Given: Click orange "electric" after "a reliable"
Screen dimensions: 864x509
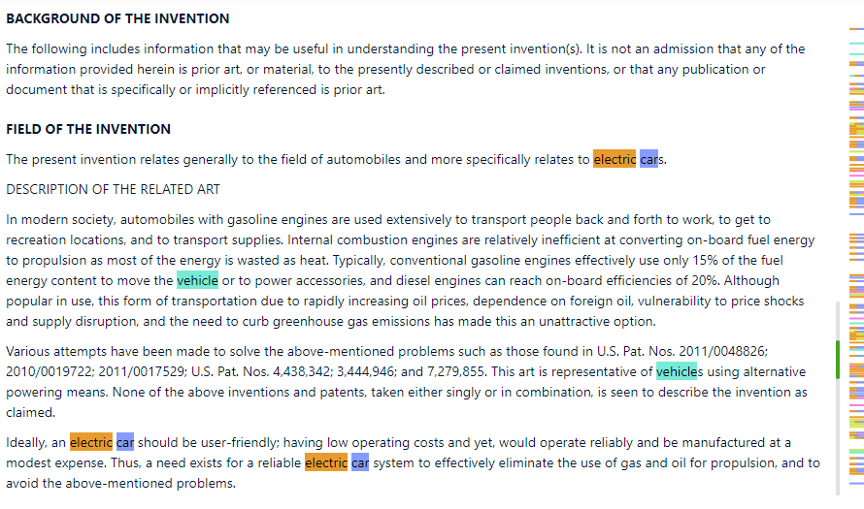Looking at the screenshot, I should pyautogui.click(x=326, y=463).
